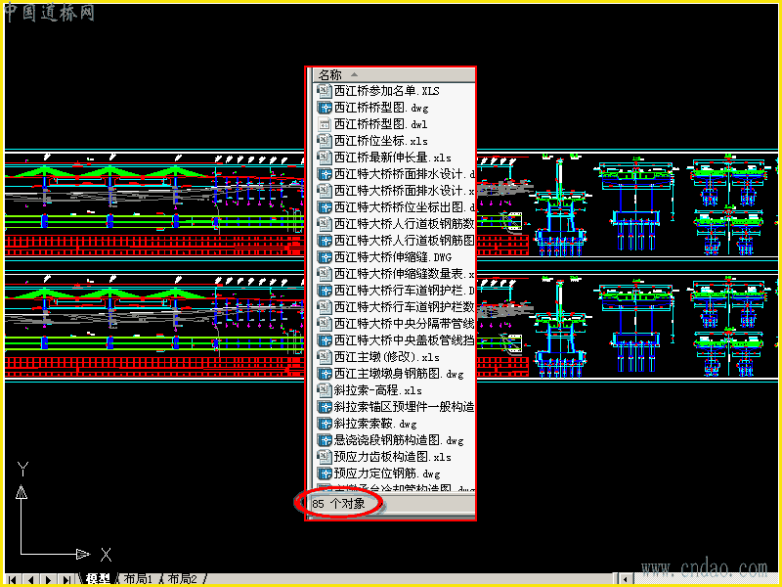Go to previous layout tab arrow

30,579
